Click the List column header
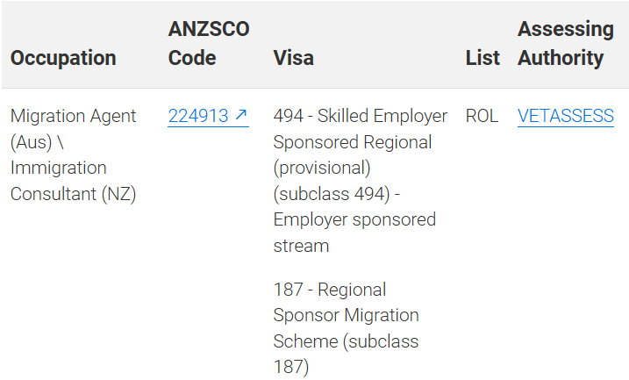 (x=482, y=58)
